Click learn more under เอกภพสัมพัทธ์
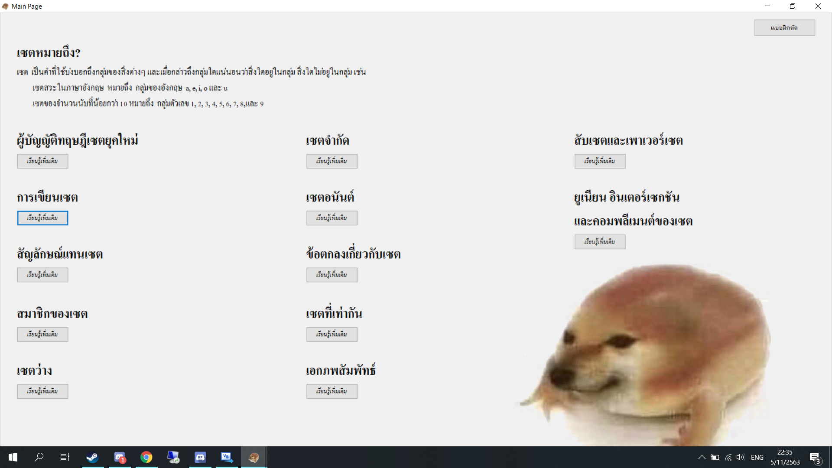832x468 pixels. [331, 391]
